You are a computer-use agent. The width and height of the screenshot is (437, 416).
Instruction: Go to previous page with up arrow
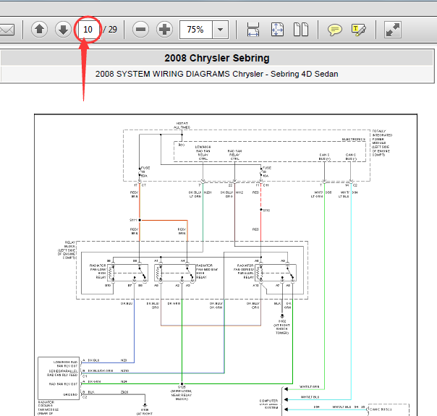tap(39, 29)
